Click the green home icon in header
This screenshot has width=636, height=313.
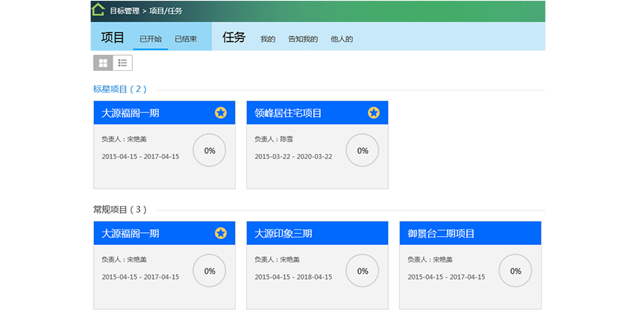pos(98,10)
